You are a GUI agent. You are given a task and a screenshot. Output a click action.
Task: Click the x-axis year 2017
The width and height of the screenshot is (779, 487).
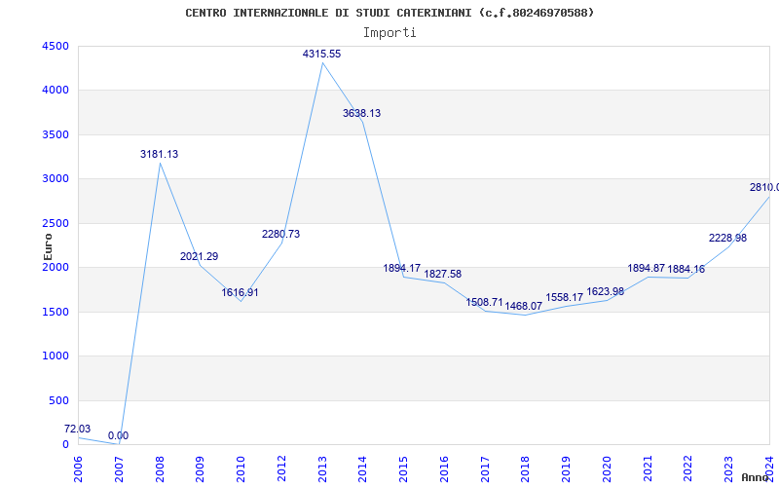click(485, 469)
